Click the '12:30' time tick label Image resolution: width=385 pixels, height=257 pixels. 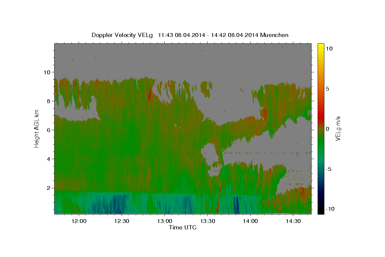[x=122, y=221]
